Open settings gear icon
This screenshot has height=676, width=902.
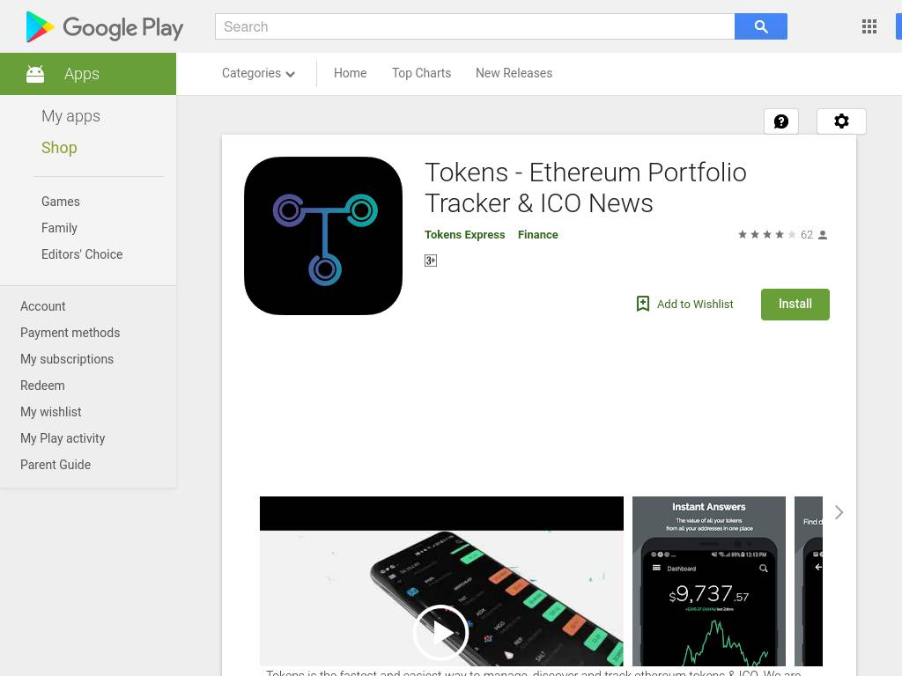coord(841,121)
